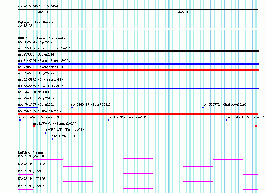This screenshot has height=193, width=267.
Task: Click the ruler's right arrow end
Action: [x=258, y=10]
